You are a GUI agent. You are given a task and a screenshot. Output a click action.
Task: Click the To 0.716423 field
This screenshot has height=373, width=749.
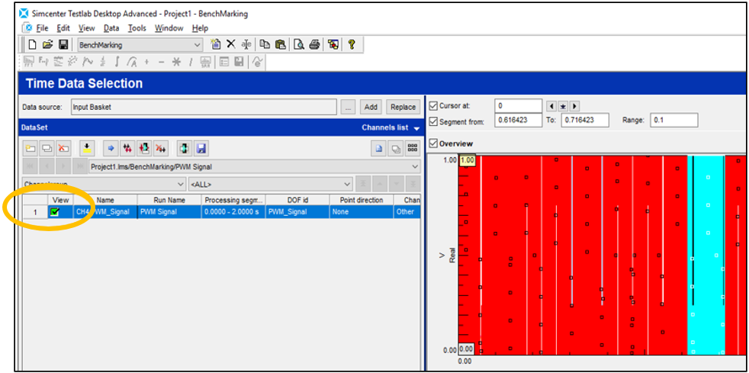tap(585, 121)
